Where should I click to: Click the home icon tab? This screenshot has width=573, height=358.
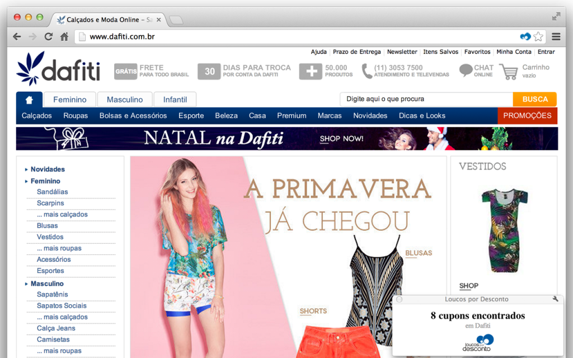pos(29,100)
